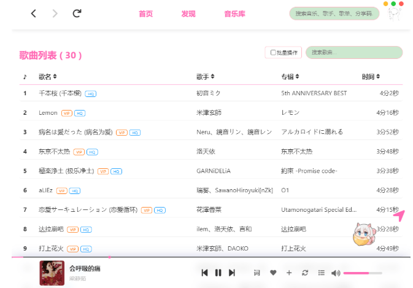This screenshot has width=413, height=288.
Task: Mute audio with the speaker icon
Action: pos(336,273)
